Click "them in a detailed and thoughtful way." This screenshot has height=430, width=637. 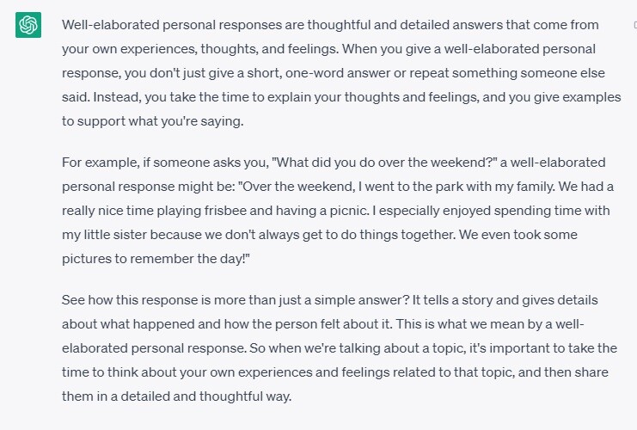click(x=177, y=396)
